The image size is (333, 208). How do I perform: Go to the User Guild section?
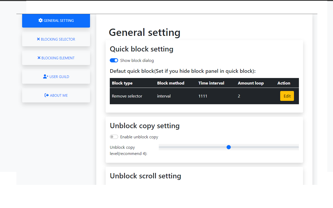[x=56, y=76]
